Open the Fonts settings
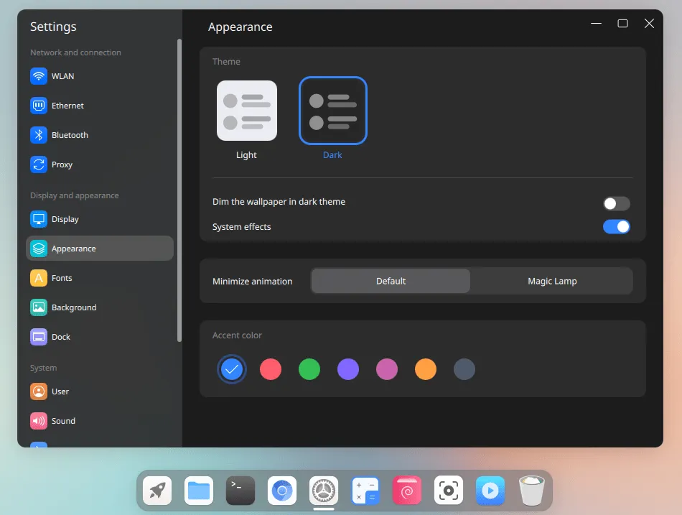Image resolution: width=682 pixels, height=515 pixels. [x=62, y=278]
